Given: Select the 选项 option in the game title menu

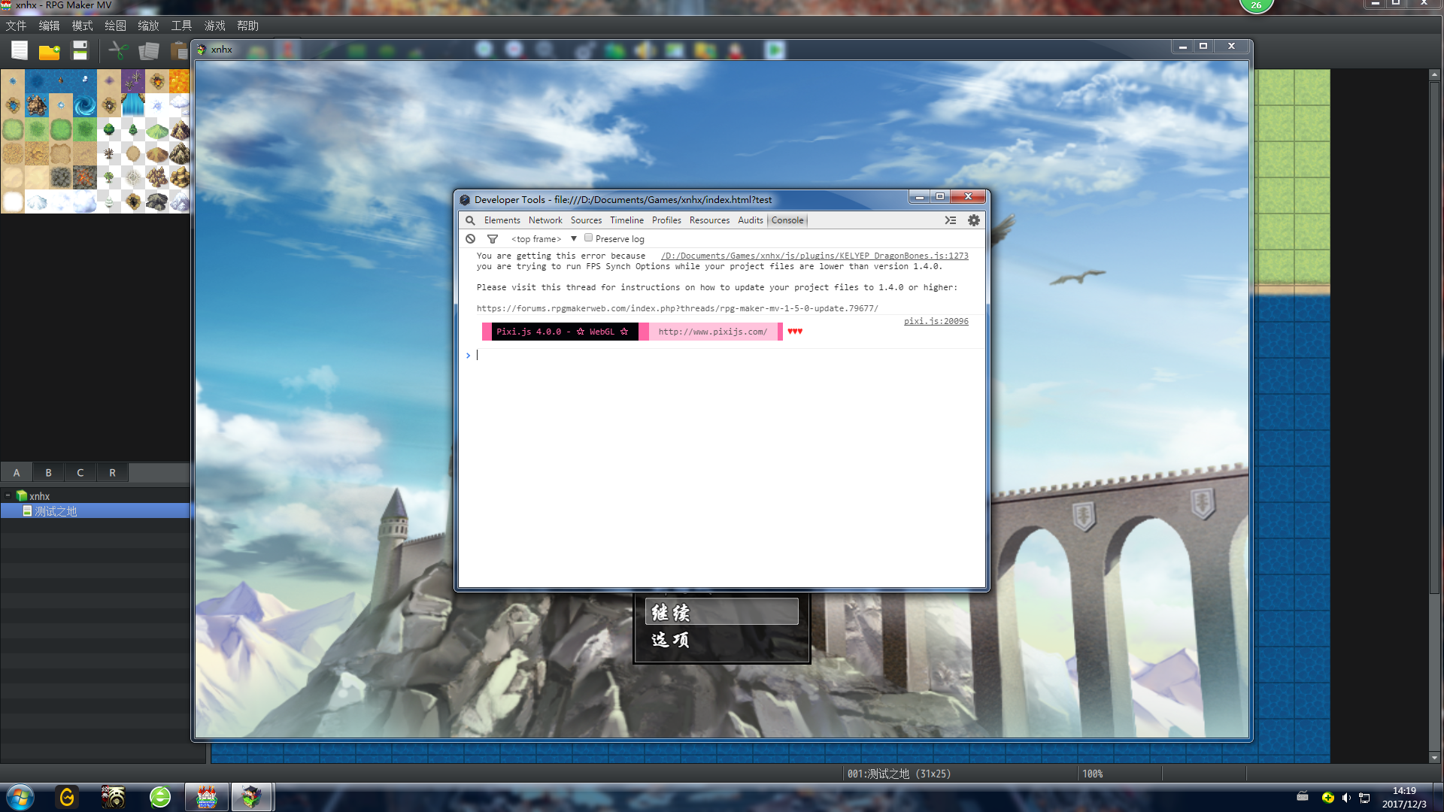Looking at the screenshot, I should coord(721,640).
